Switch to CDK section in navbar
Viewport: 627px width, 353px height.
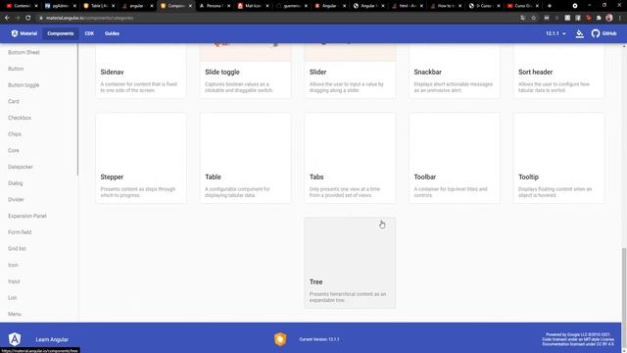[x=89, y=33]
